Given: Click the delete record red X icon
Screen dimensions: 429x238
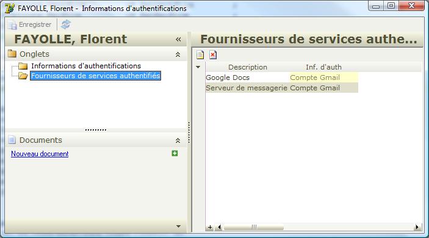Looking at the screenshot, I should [x=213, y=55].
